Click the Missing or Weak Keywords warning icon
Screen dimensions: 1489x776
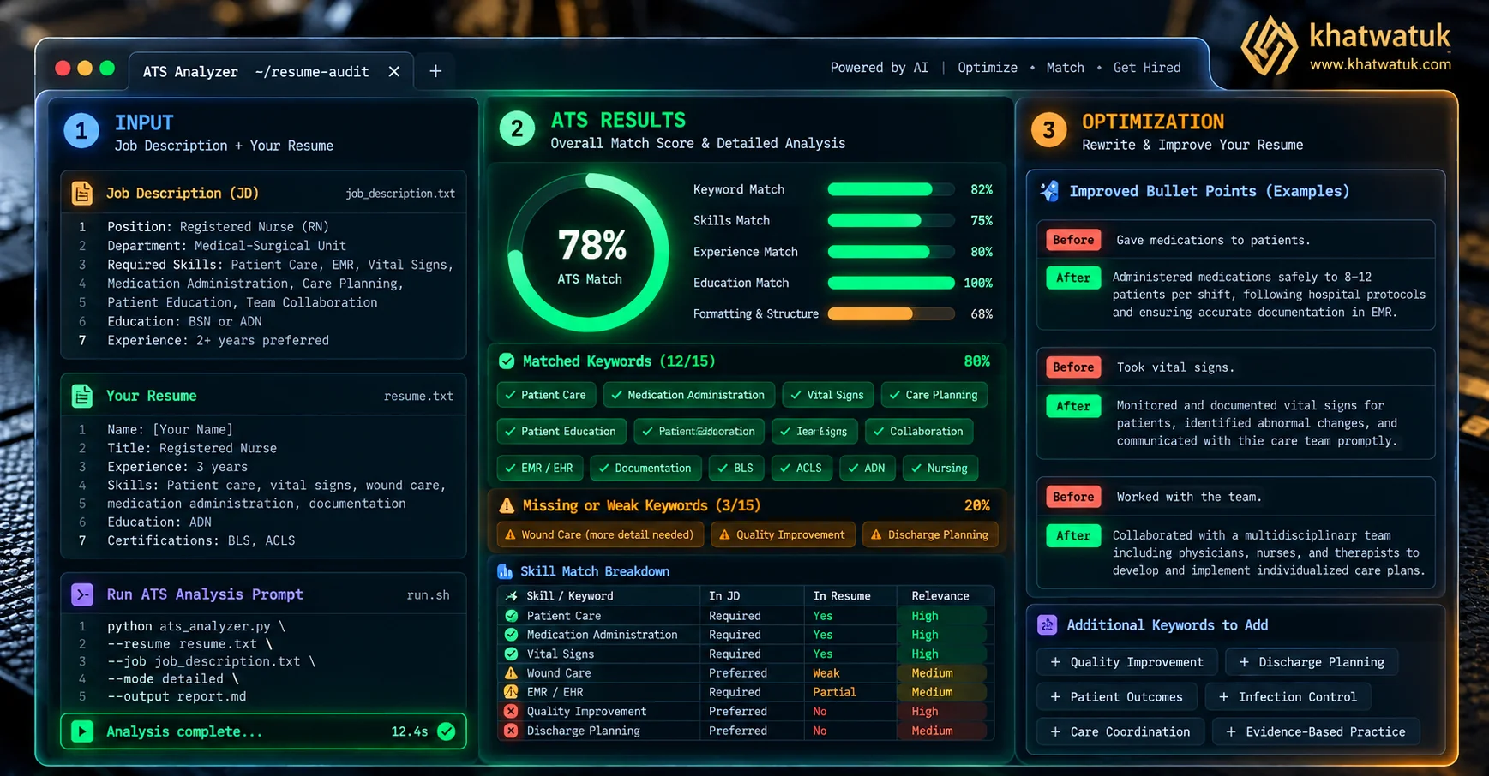(507, 505)
